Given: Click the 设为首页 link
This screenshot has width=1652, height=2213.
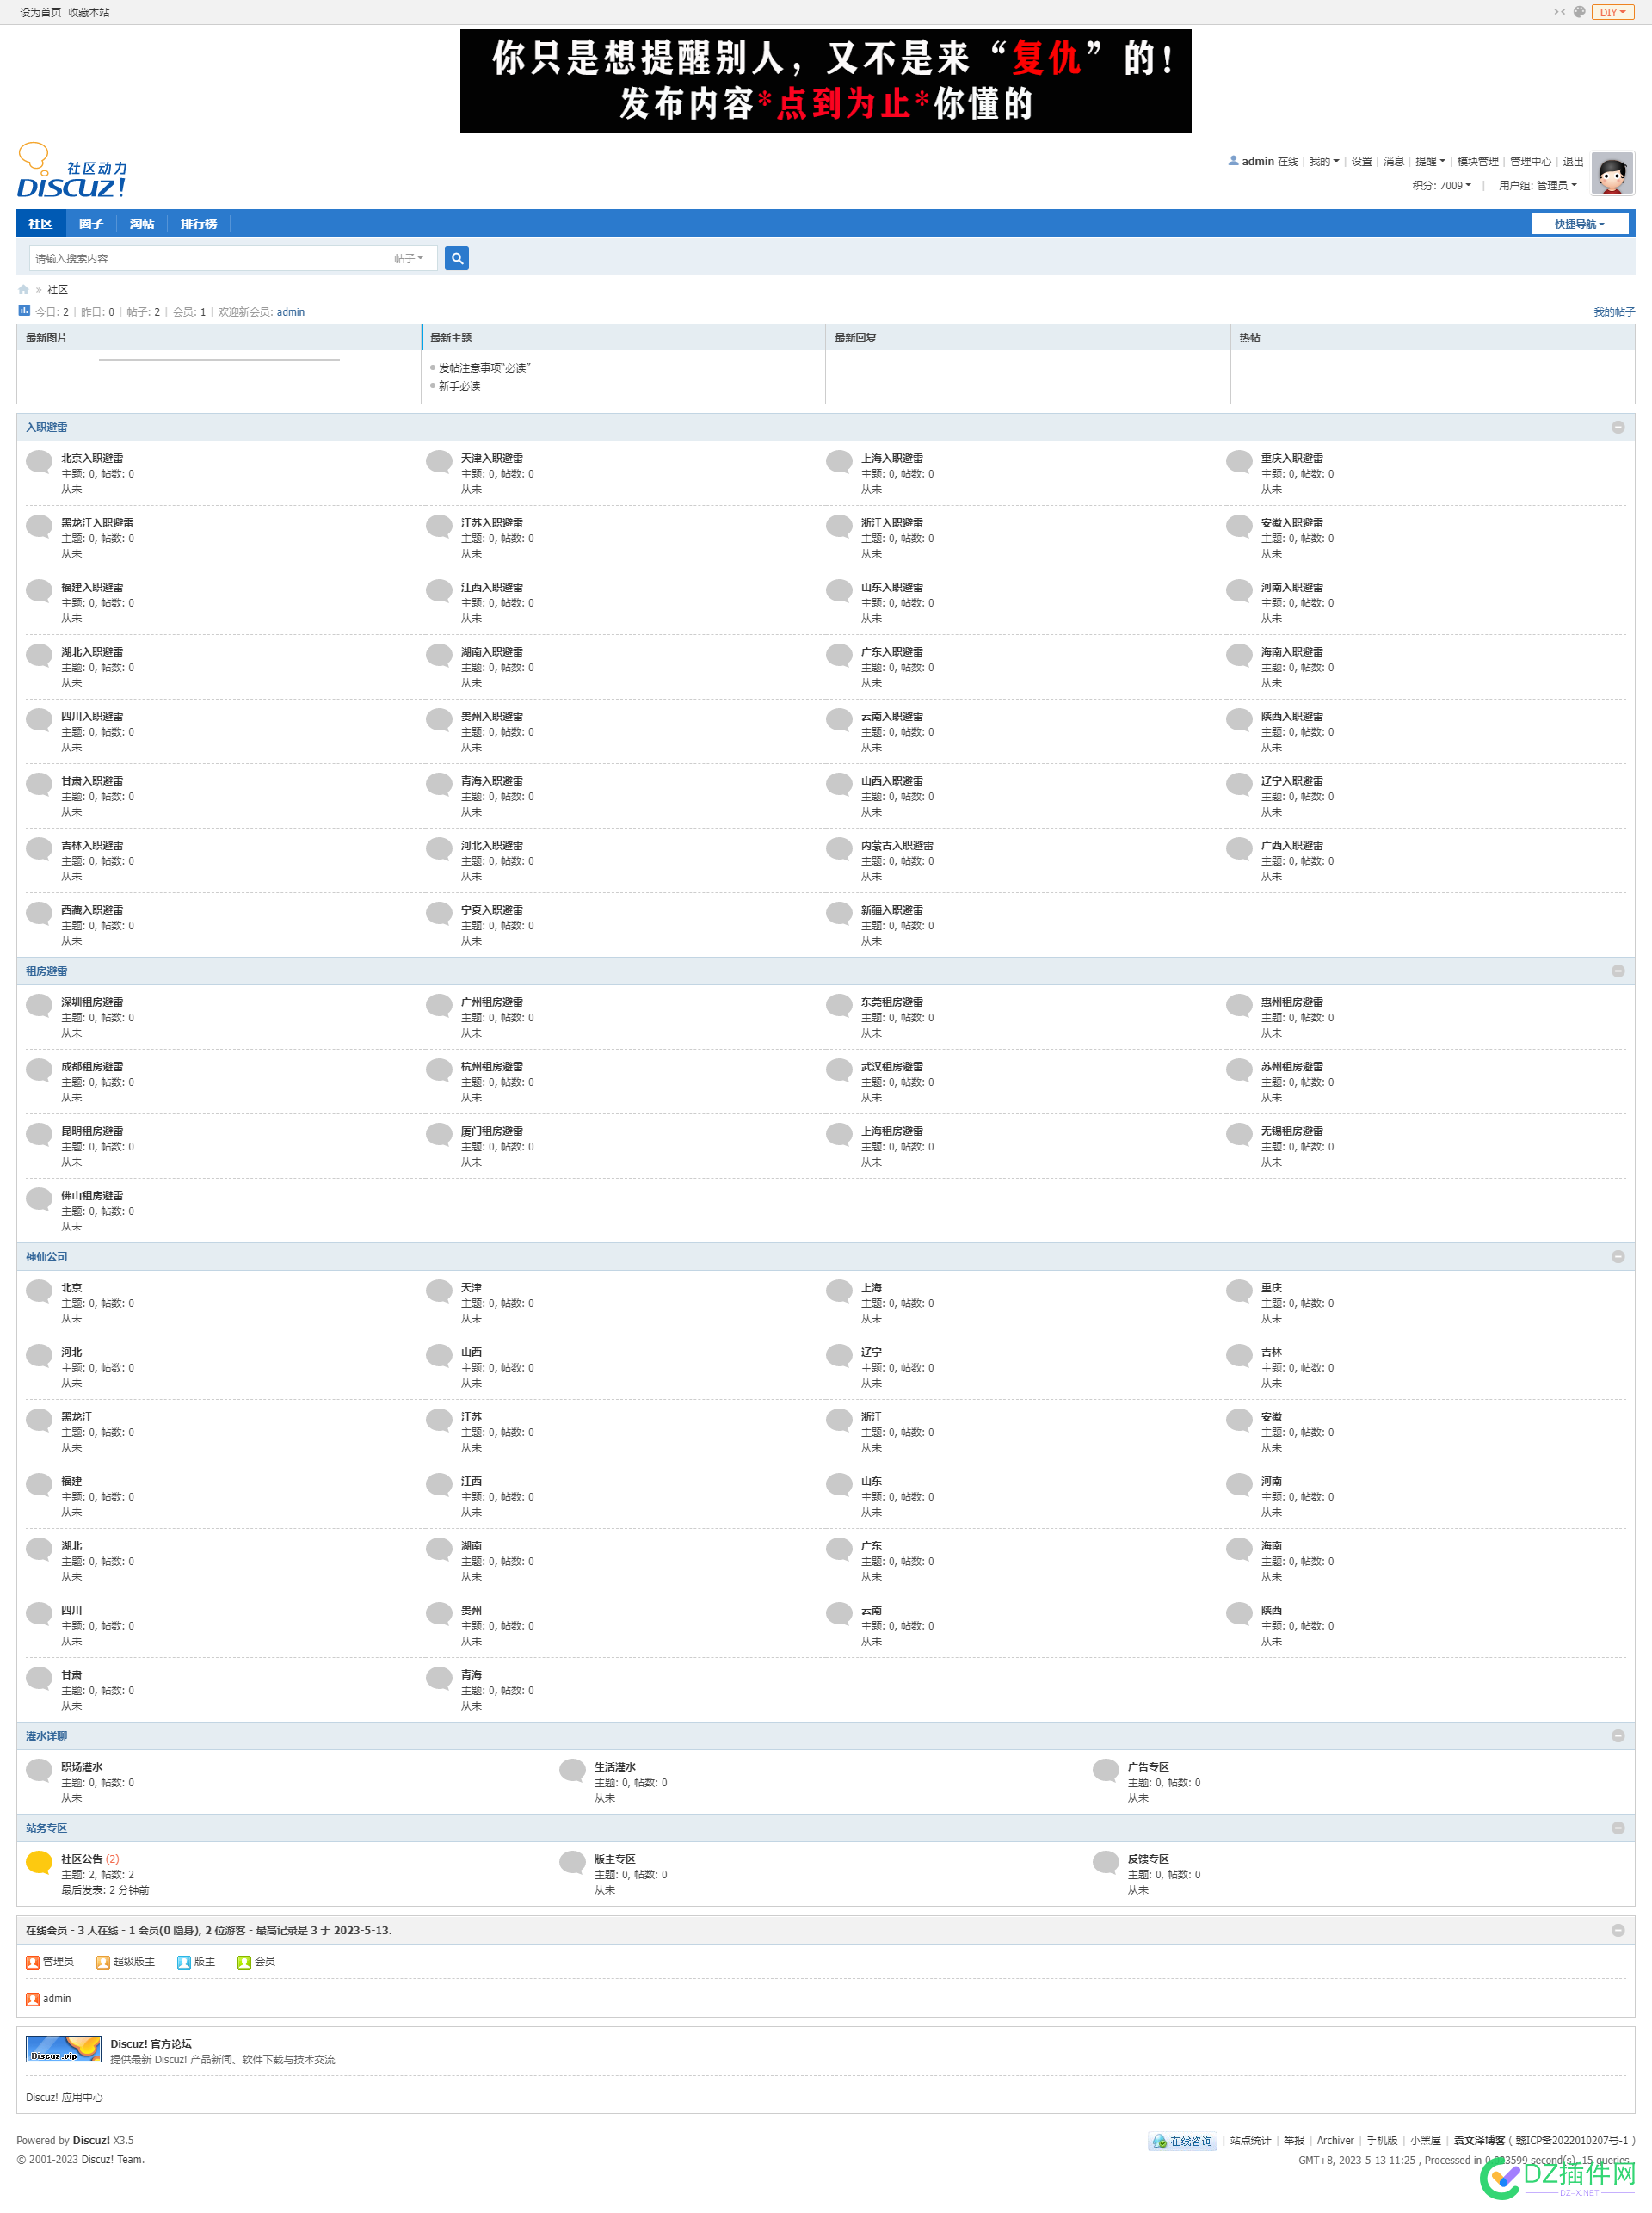Looking at the screenshot, I should (40, 12).
